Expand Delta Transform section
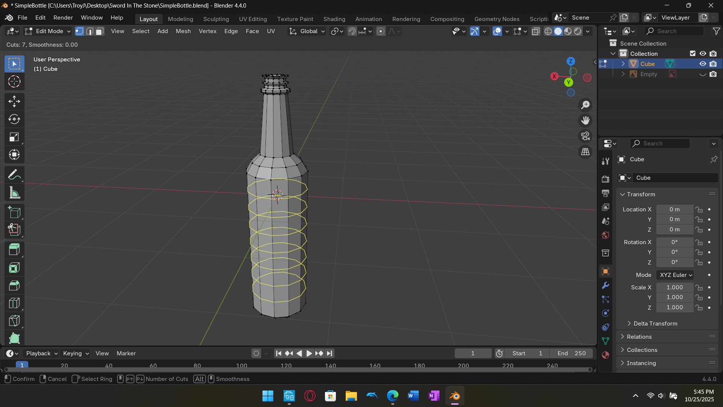This screenshot has height=407, width=723. pyautogui.click(x=652, y=324)
